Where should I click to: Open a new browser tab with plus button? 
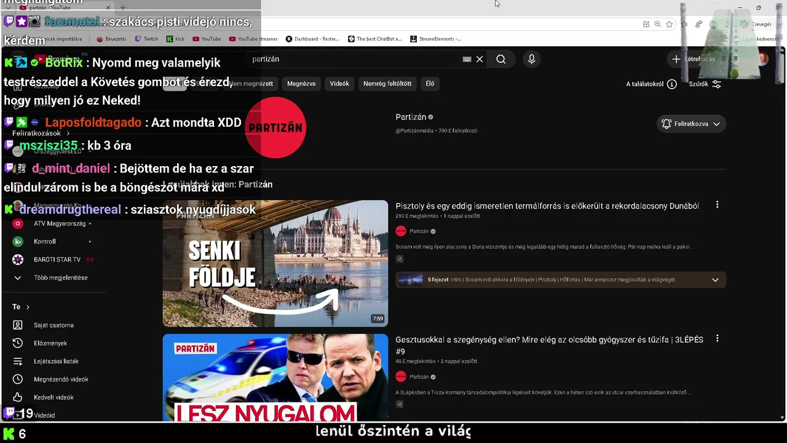pyautogui.click(x=123, y=8)
